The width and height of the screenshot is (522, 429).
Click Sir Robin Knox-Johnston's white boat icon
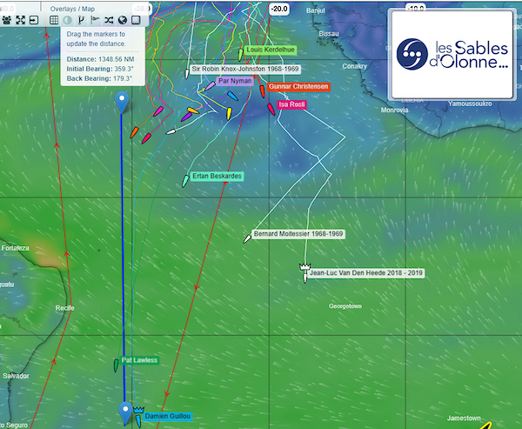tap(187, 74)
